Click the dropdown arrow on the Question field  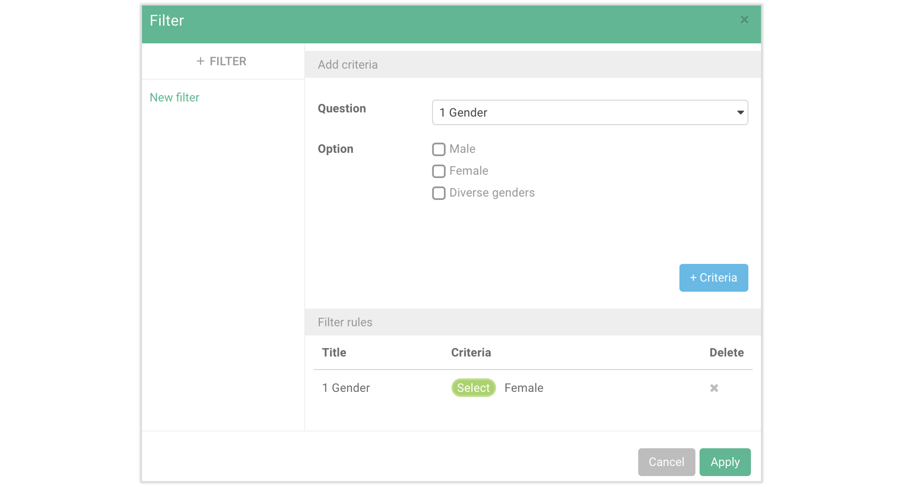click(740, 112)
